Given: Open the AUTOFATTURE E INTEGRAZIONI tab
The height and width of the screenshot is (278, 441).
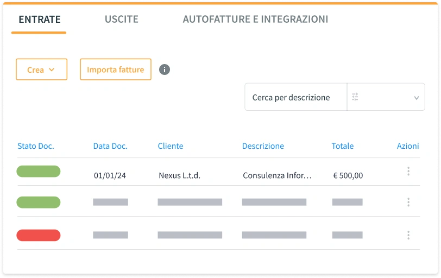Looking at the screenshot, I should (255, 20).
